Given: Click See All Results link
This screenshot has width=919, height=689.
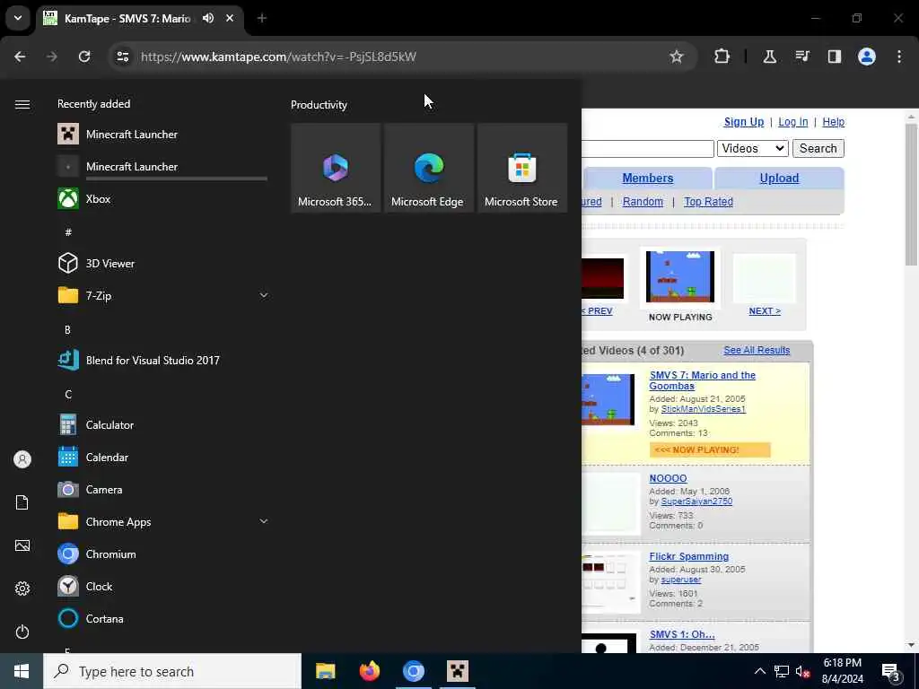Looking at the screenshot, I should coord(757,350).
